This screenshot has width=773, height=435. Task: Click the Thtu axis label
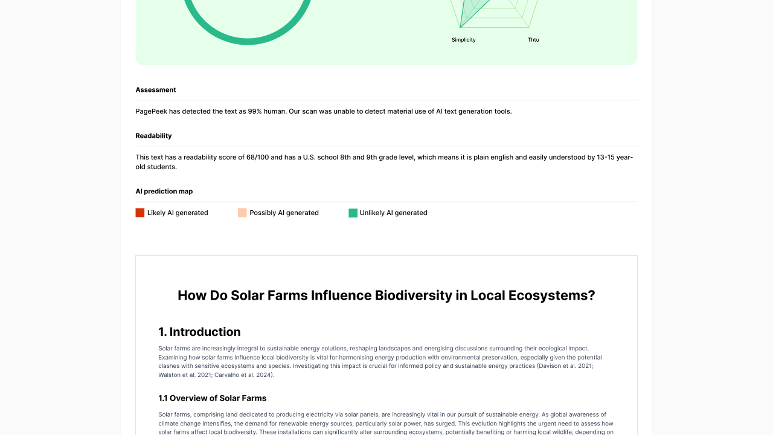click(533, 40)
